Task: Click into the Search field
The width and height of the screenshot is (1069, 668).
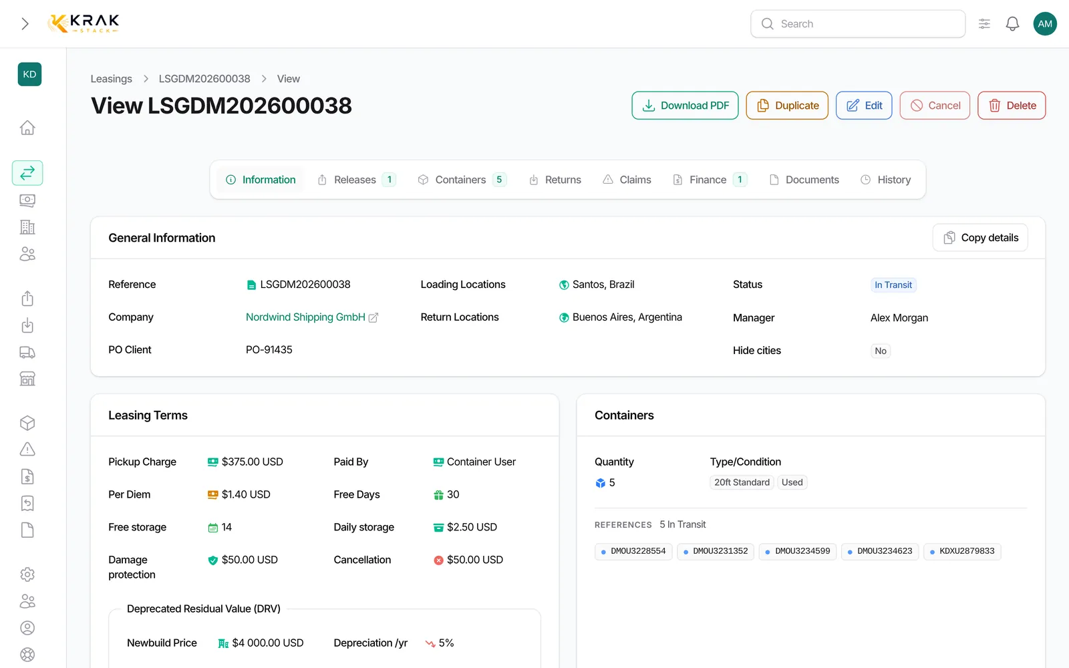Action: [858, 24]
